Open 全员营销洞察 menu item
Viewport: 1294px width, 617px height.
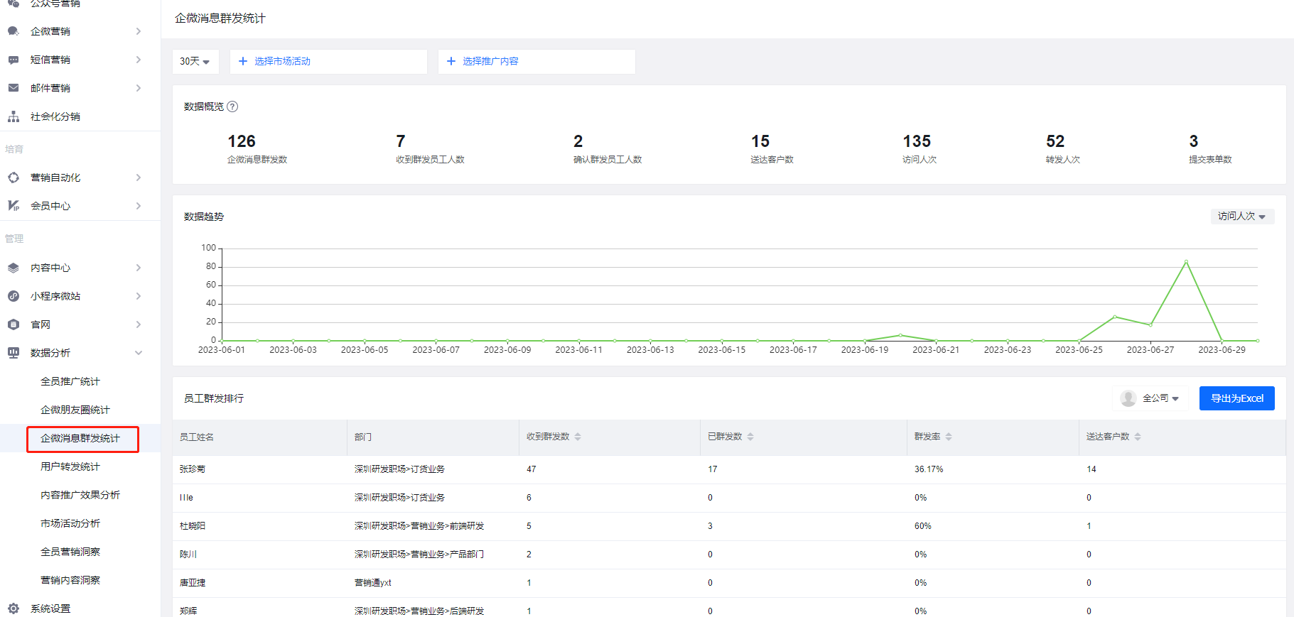[x=70, y=552]
